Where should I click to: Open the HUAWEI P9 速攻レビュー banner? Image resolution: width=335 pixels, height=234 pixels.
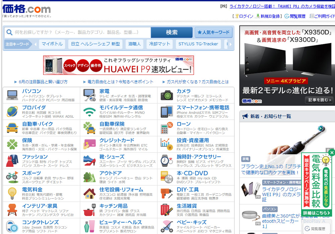coord(119,65)
